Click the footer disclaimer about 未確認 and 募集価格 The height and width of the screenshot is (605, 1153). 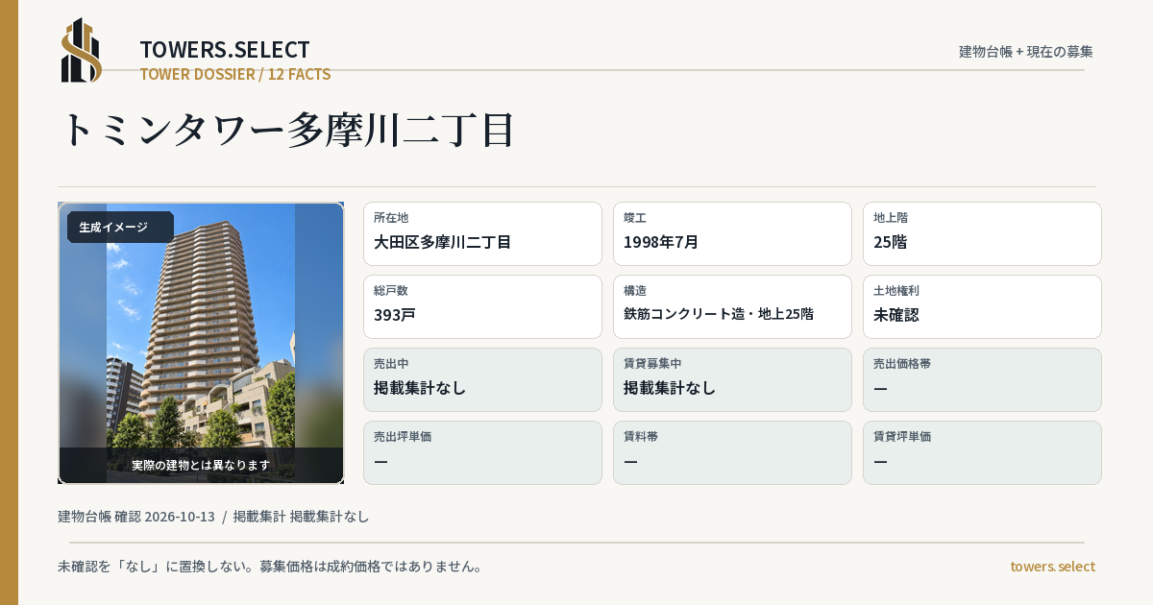tap(270, 567)
